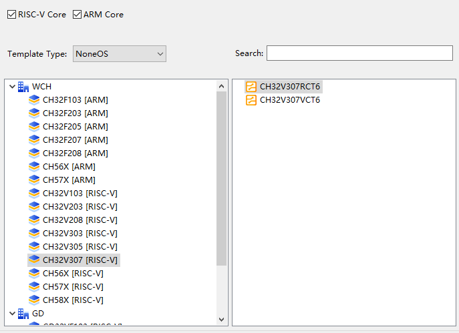
Task: Click the tree scrollbar down arrow
Action: [222, 320]
